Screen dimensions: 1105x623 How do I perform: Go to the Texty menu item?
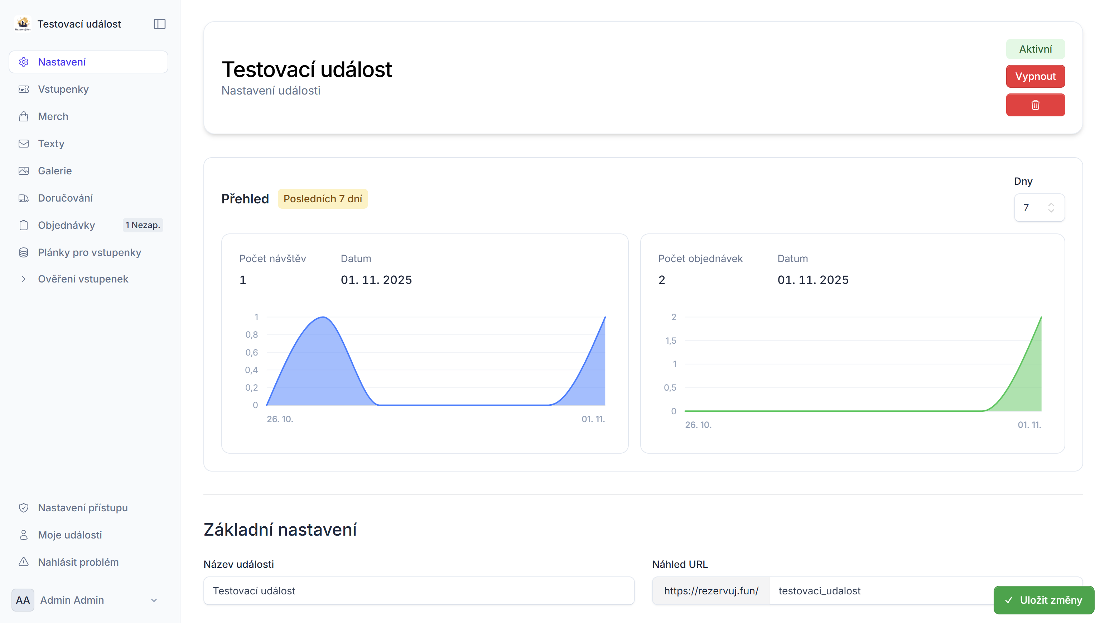click(51, 144)
